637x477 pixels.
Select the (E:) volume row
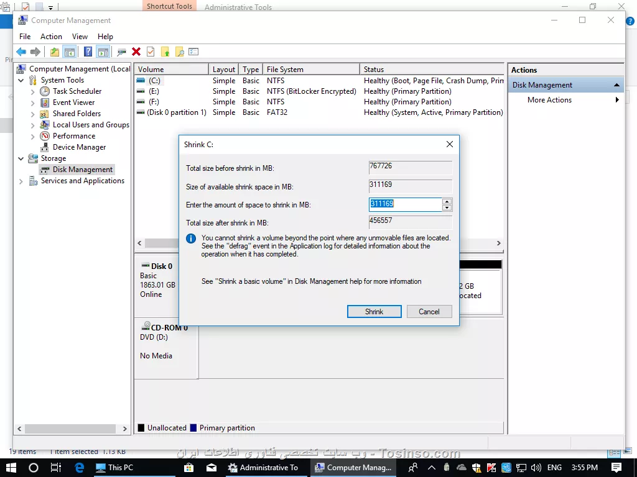(x=320, y=91)
